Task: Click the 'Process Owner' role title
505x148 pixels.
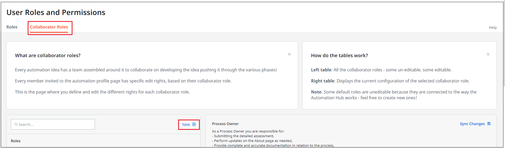Action: (225, 124)
